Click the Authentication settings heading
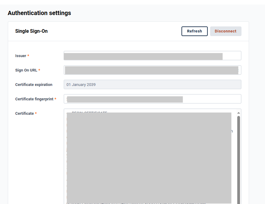 (x=39, y=13)
